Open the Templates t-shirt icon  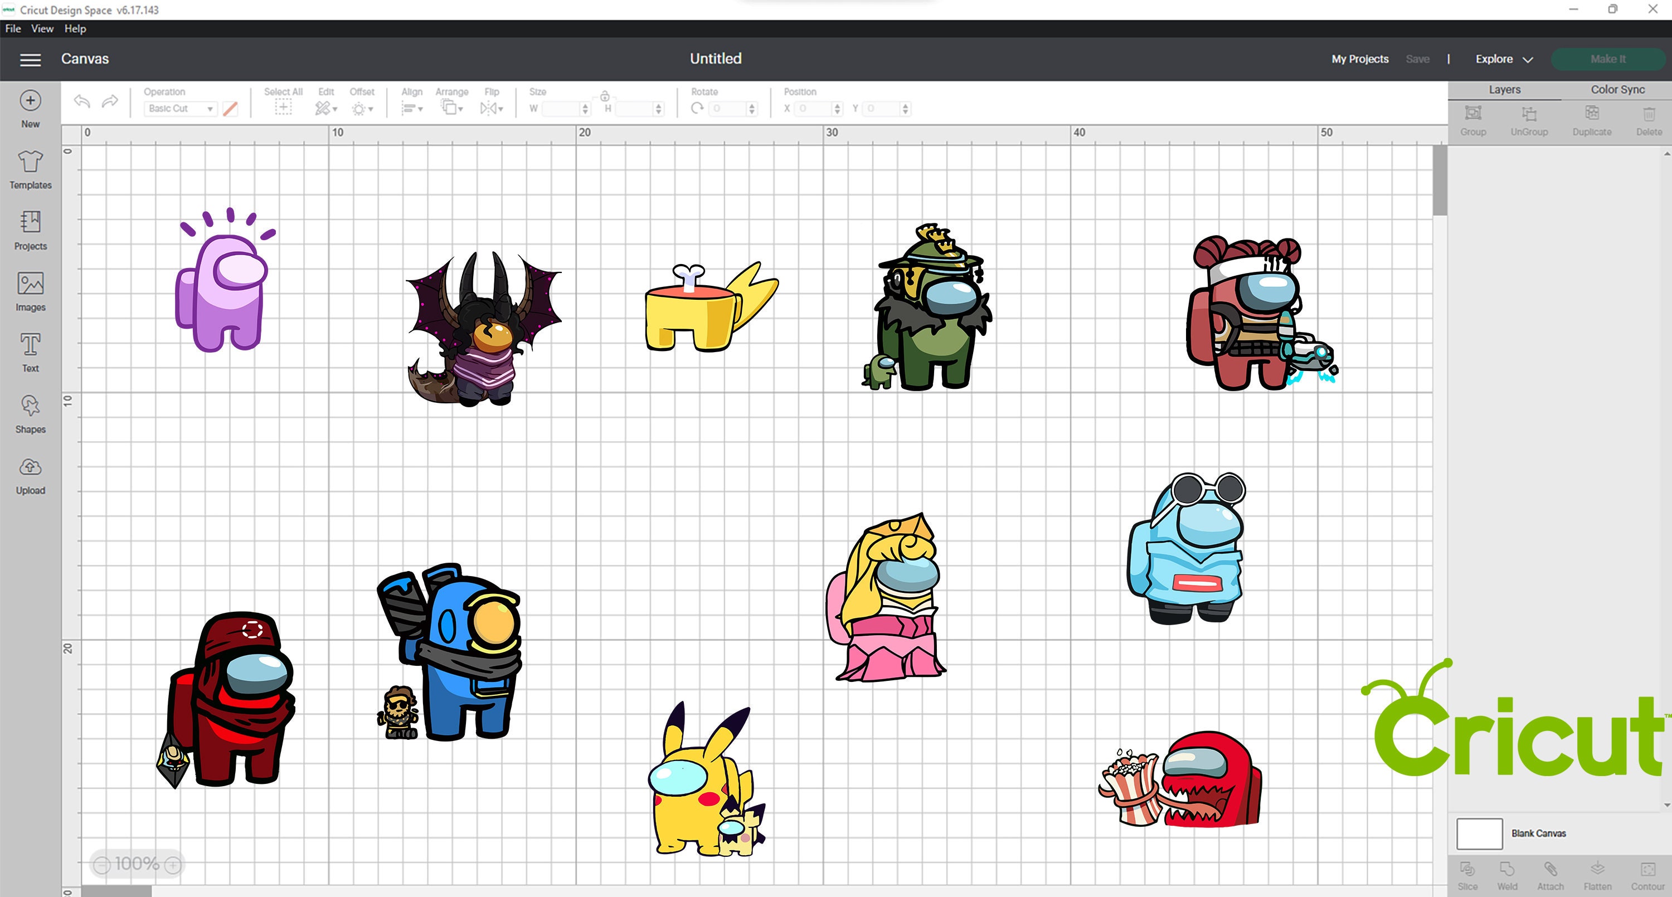click(x=30, y=161)
